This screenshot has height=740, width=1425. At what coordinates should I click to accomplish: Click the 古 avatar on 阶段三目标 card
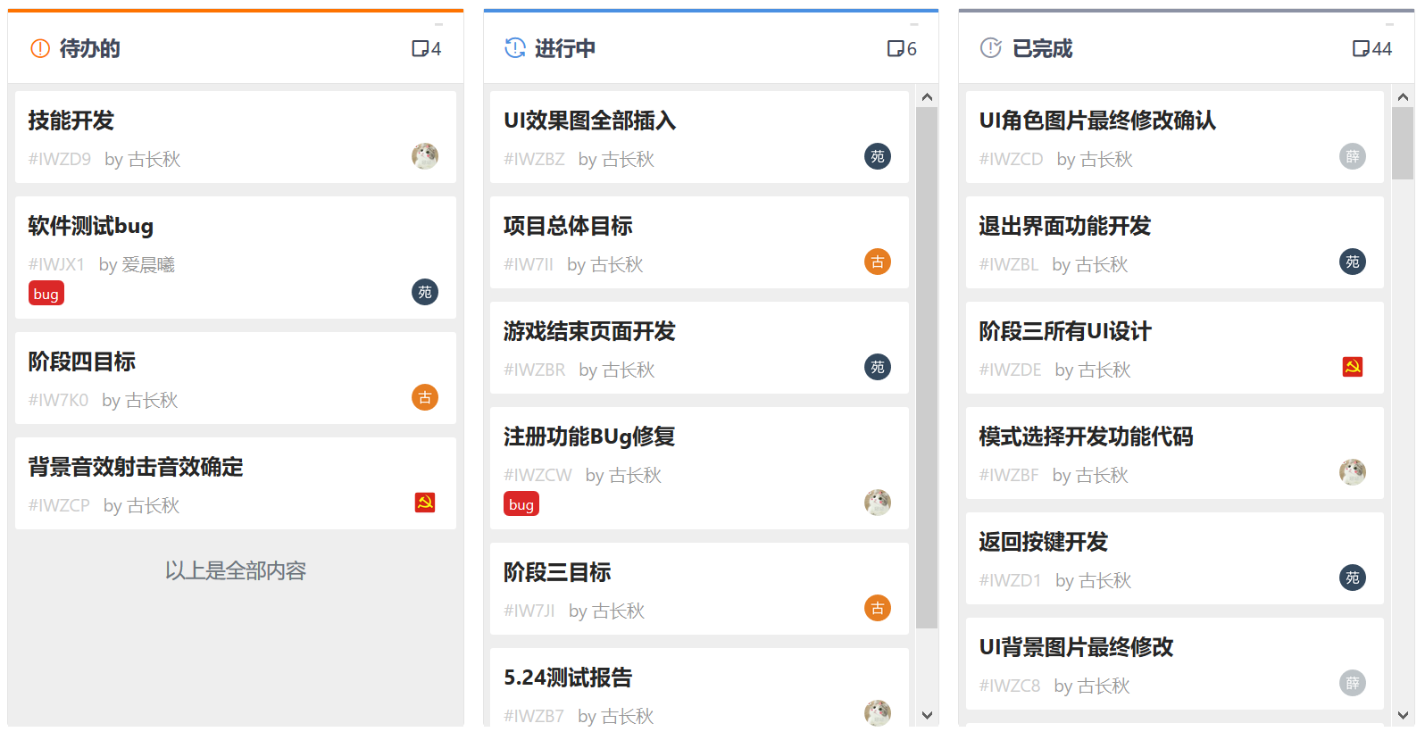[878, 608]
